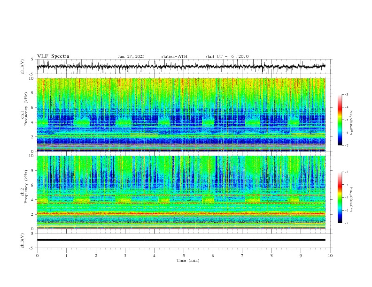
Task: Click the '-3' label on ch.1 color bar
Action: [346, 94]
